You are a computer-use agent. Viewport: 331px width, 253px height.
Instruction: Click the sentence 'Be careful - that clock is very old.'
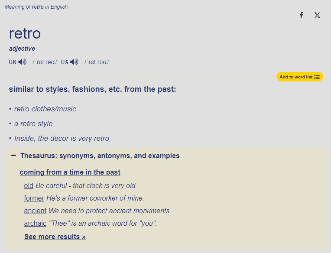86,186
